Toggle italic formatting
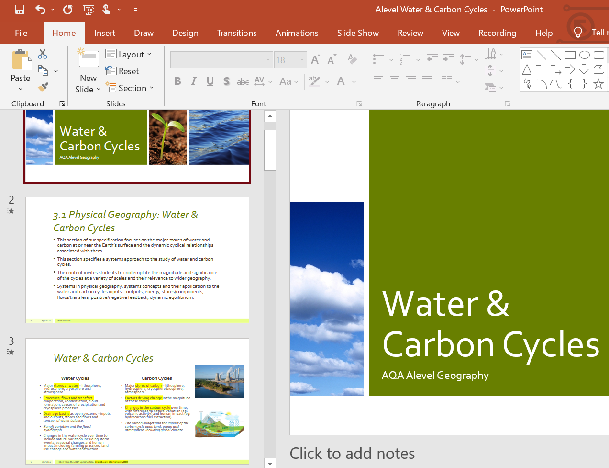Screen dimensions: 609x468 coord(194,81)
